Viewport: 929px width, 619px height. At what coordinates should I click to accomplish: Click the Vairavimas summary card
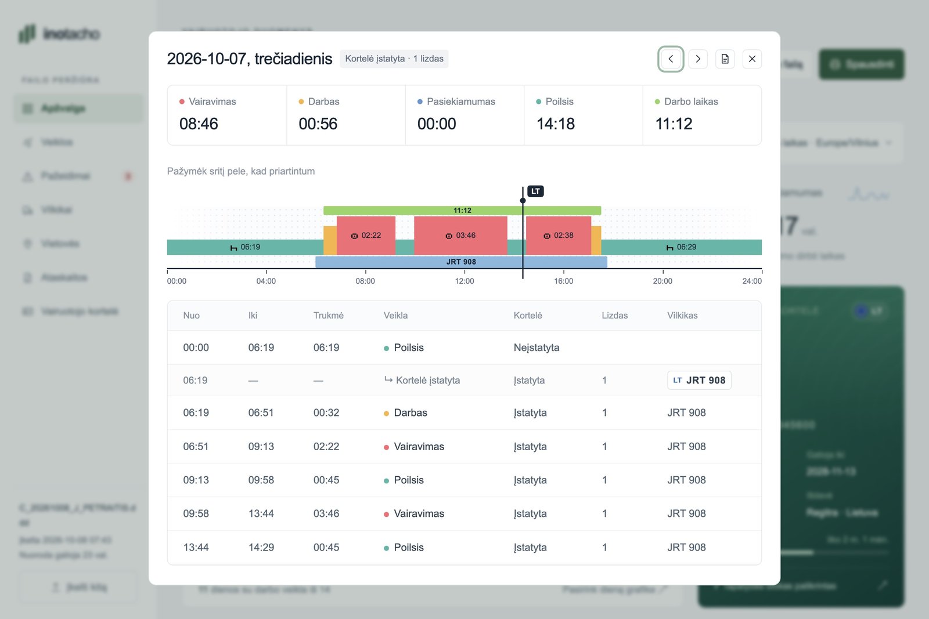[x=227, y=115]
